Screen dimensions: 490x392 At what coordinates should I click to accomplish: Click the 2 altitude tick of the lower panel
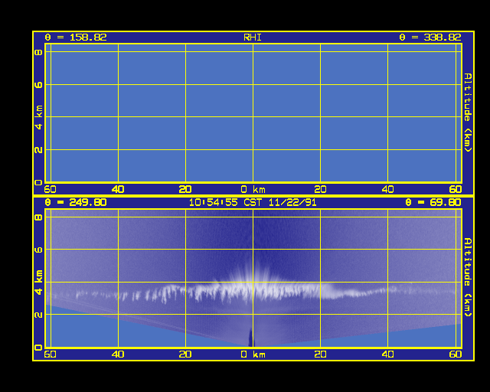(x=39, y=315)
